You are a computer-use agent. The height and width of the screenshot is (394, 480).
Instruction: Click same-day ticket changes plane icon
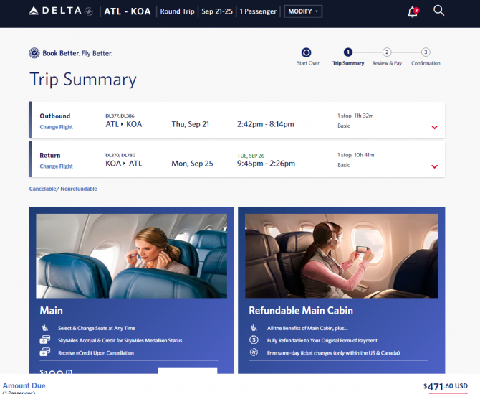pos(254,352)
